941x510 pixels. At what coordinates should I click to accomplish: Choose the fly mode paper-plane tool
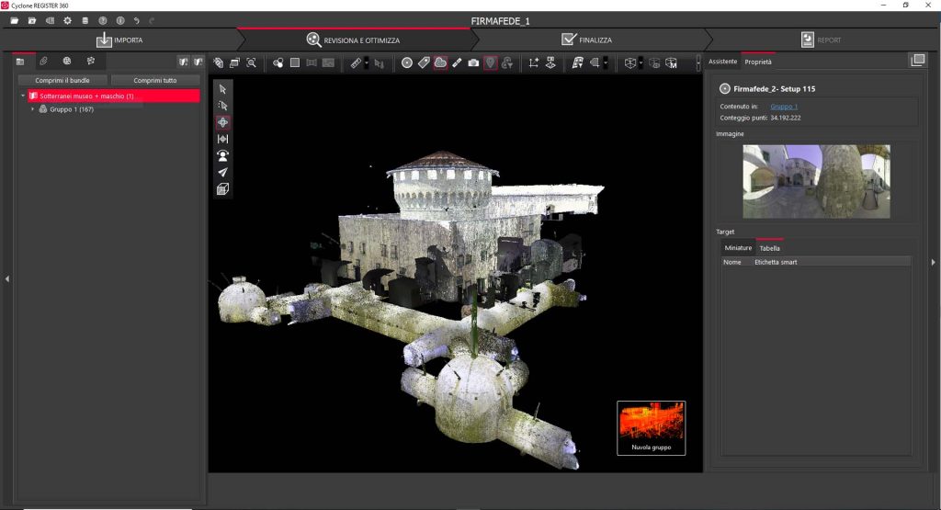click(x=222, y=172)
